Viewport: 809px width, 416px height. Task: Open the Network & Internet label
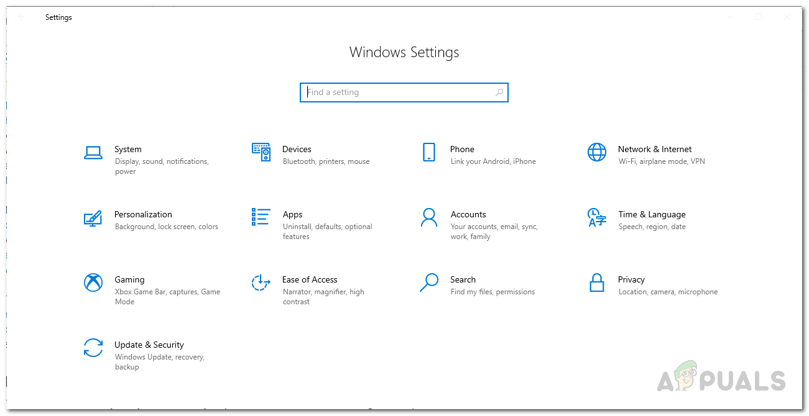point(655,149)
